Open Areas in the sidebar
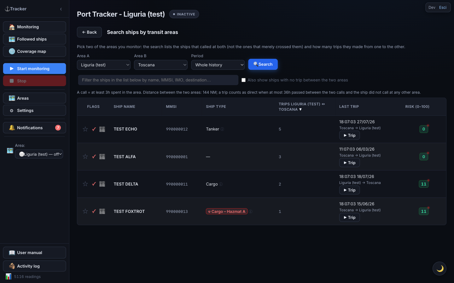 (34, 98)
